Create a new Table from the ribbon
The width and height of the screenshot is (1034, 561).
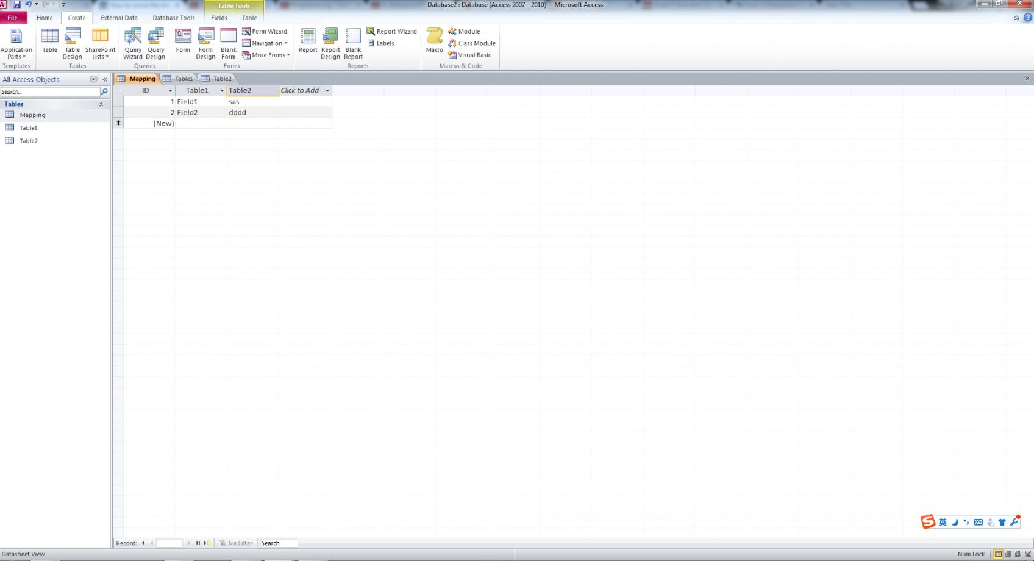[49, 41]
